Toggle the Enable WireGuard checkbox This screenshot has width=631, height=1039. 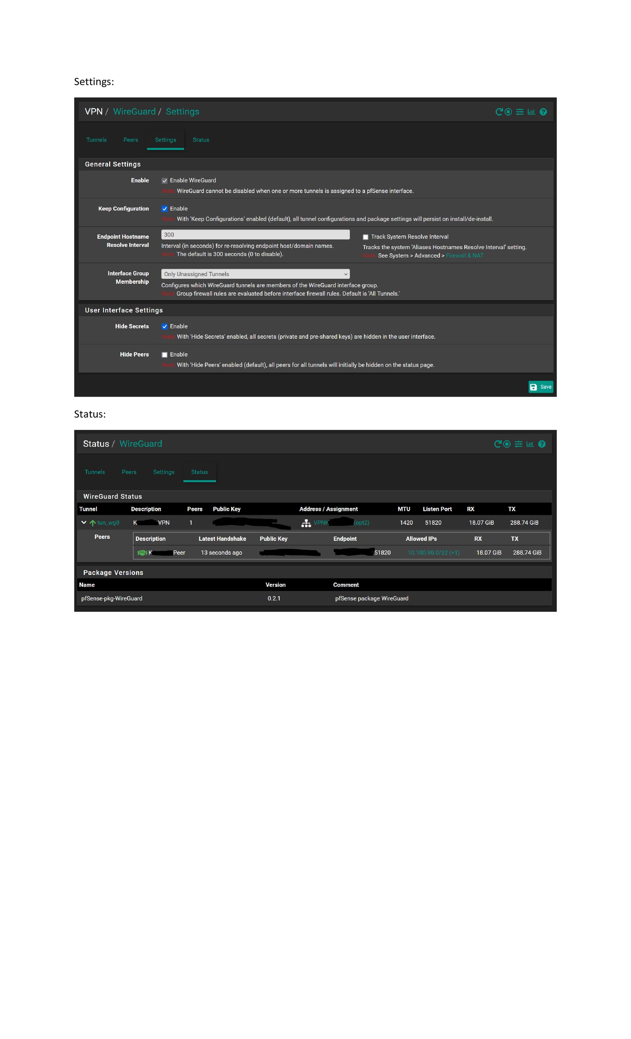(x=165, y=181)
